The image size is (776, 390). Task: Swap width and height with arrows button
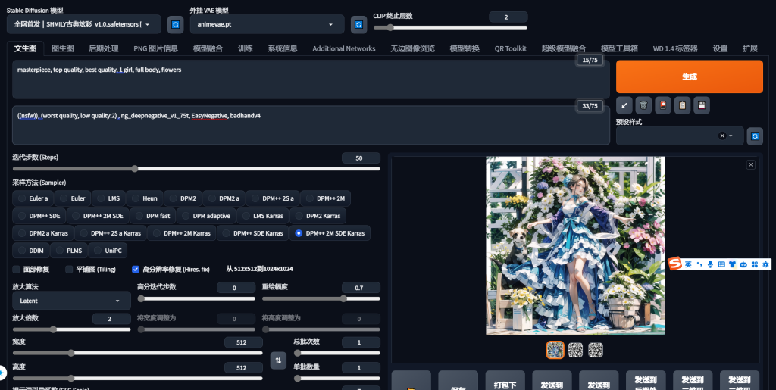[278, 360]
